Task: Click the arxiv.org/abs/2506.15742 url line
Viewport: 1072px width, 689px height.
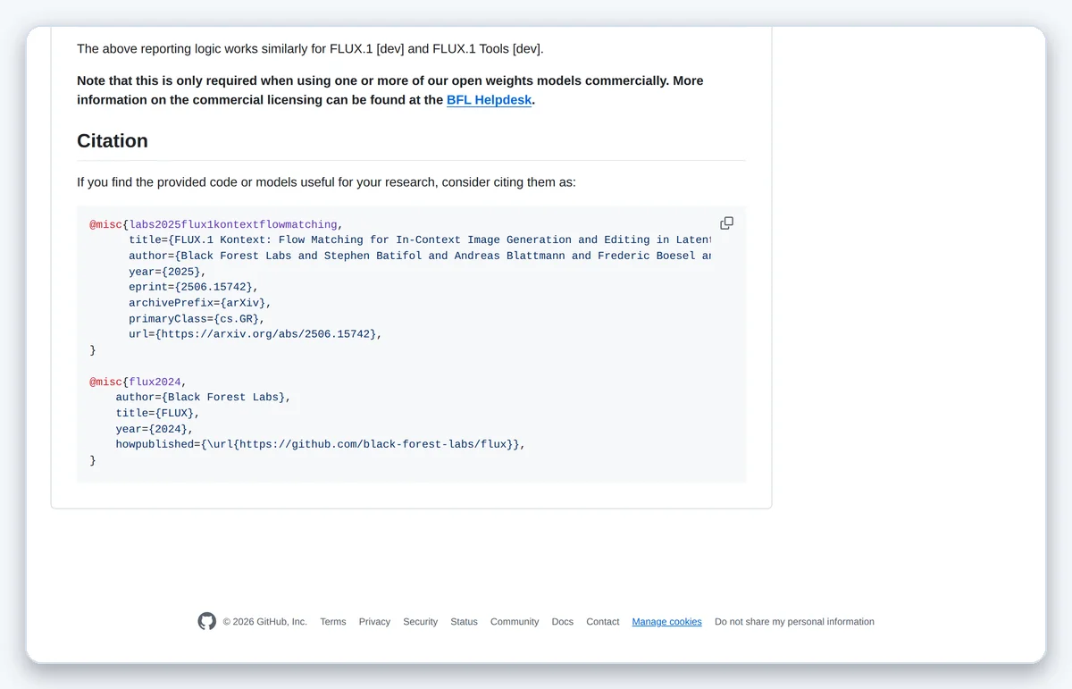Action: click(x=255, y=334)
